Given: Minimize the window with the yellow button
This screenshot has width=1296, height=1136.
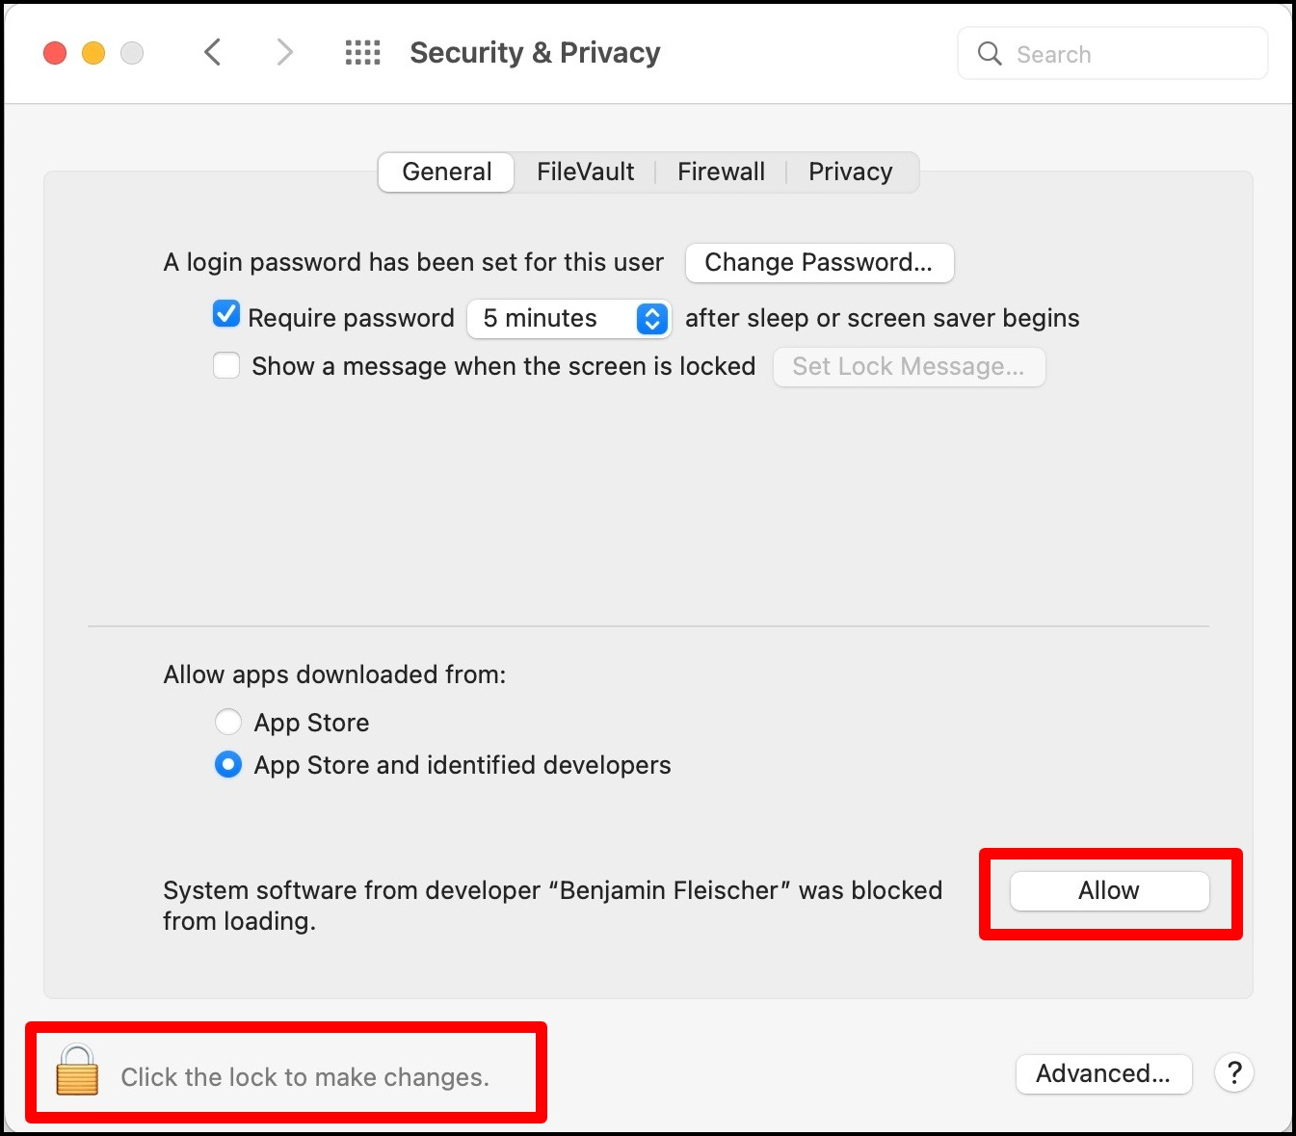Looking at the screenshot, I should [93, 53].
